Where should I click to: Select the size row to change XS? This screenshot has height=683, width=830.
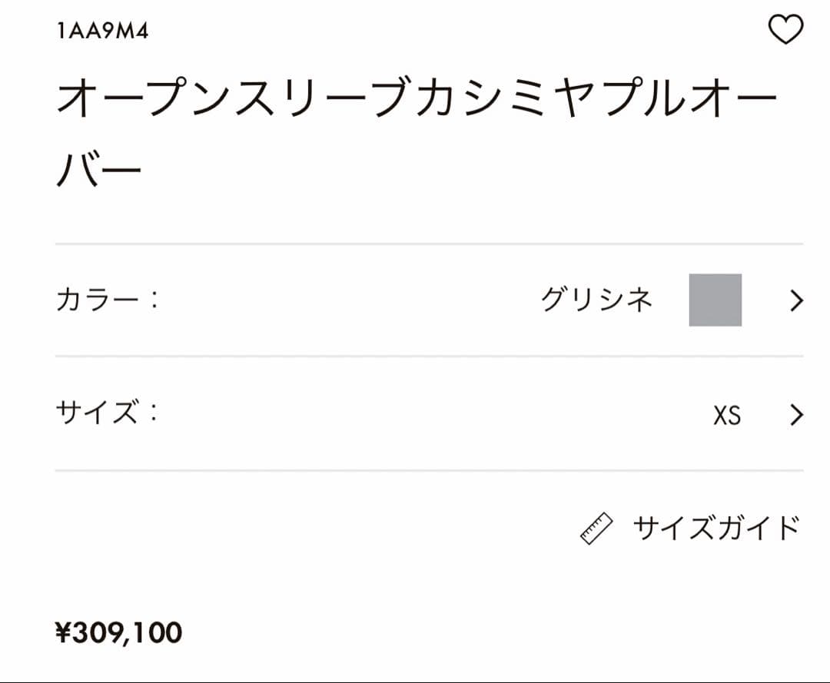pos(423,415)
